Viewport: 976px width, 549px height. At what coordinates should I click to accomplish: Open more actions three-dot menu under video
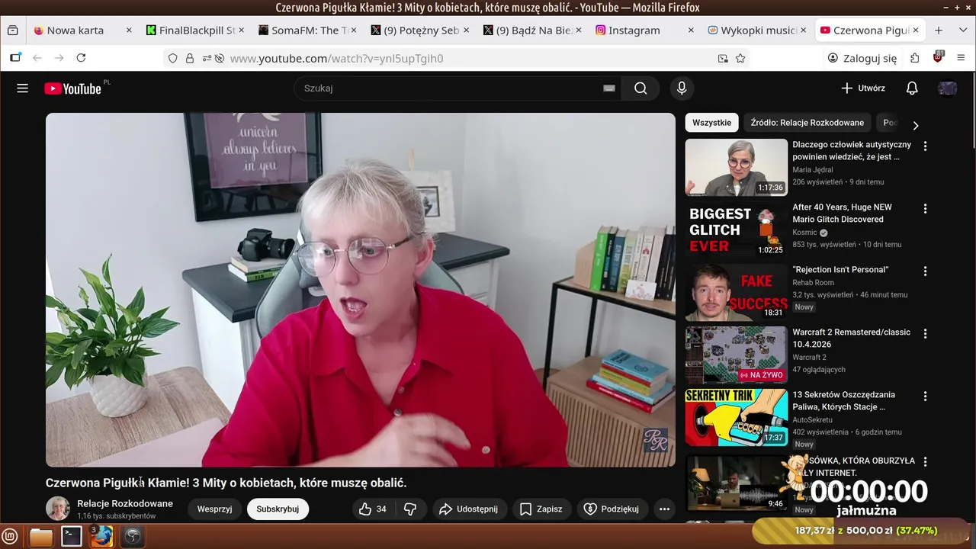tap(664, 509)
